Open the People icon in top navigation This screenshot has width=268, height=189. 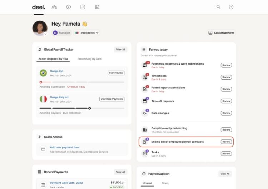[54, 7]
